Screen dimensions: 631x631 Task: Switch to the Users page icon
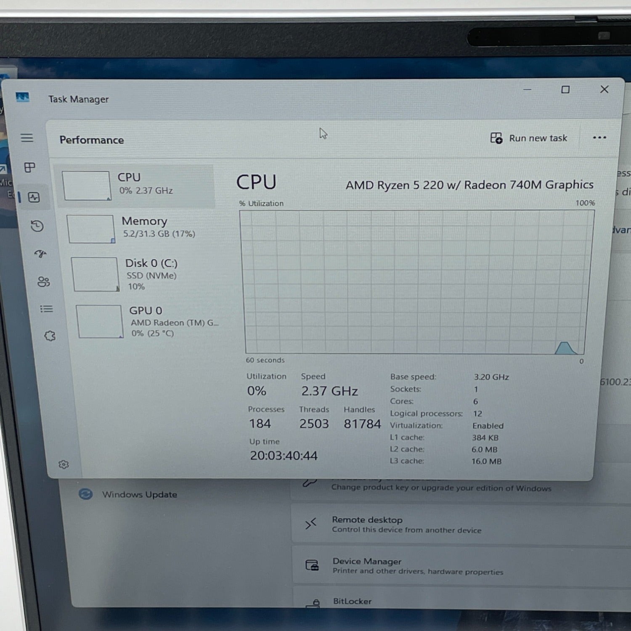43,281
